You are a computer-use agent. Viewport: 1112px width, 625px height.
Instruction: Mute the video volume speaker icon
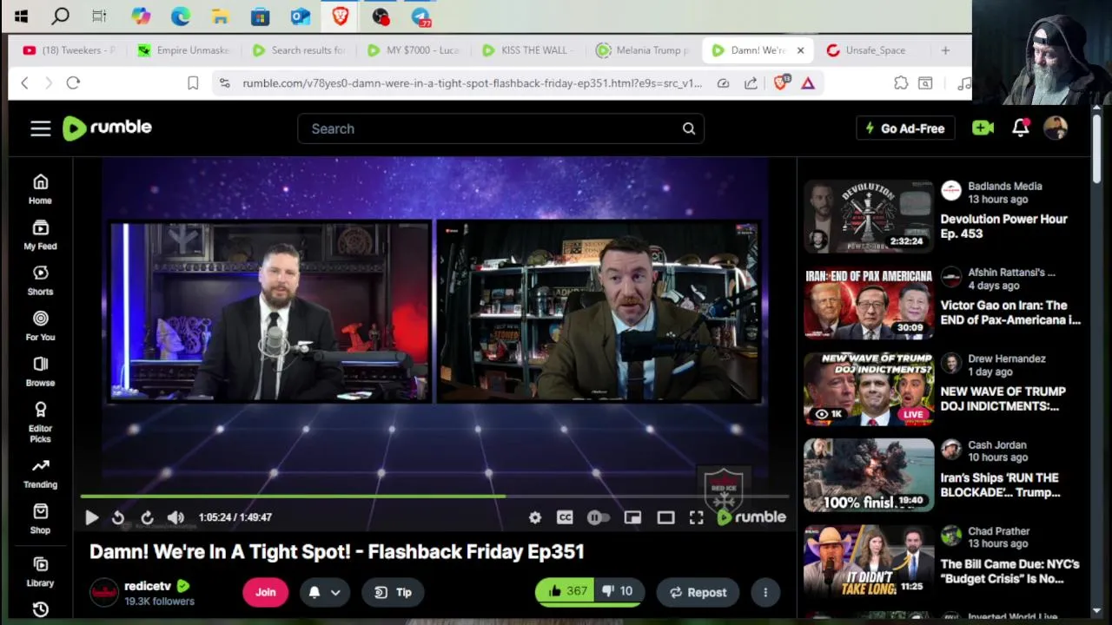175,517
